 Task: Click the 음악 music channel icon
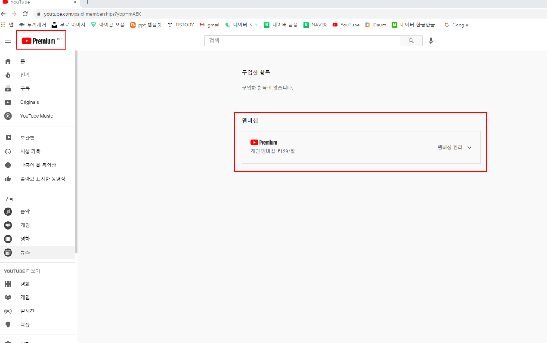tap(8, 212)
